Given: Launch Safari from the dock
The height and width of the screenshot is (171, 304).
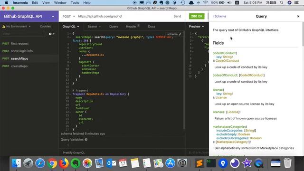Looking at the screenshot, I should pos(40,163).
